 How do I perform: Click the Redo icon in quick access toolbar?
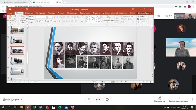pos(21,9)
